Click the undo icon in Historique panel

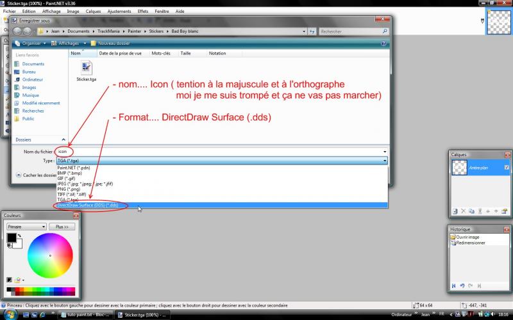(x=462, y=285)
